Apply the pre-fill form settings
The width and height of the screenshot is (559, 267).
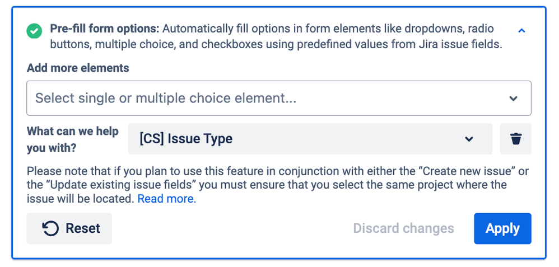[502, 228]
